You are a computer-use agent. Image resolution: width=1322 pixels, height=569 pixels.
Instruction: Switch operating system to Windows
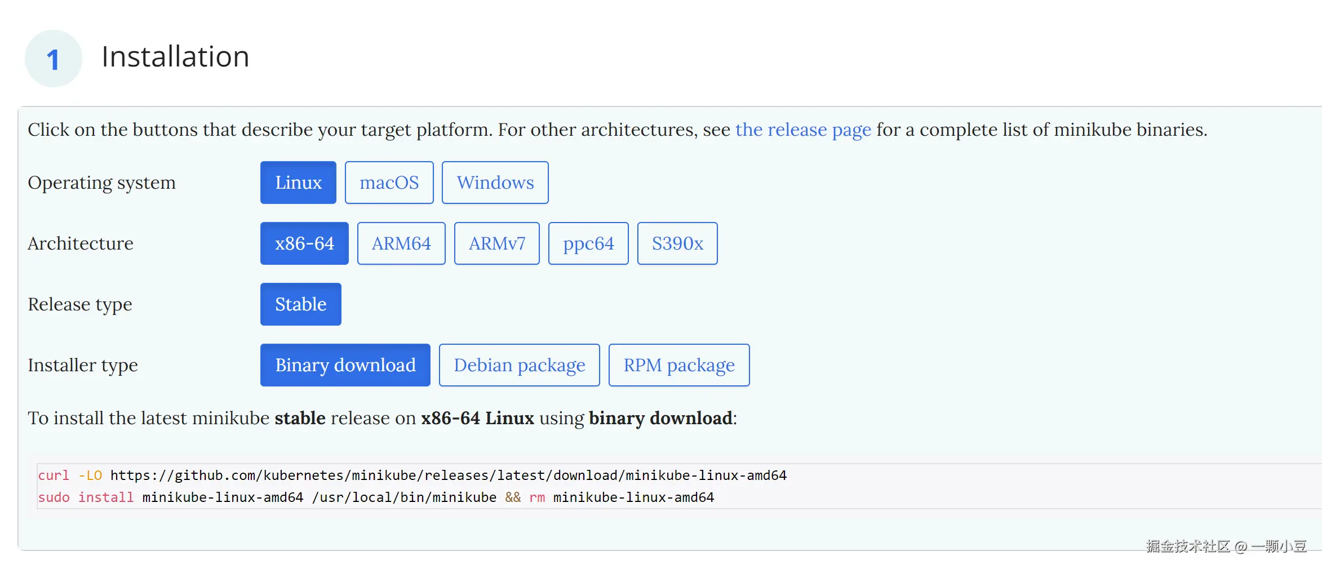[x=495, y=183]
